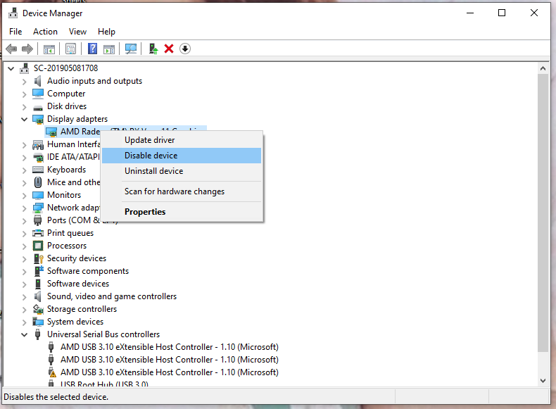Image resolution: width=556 pixels, height=409 pixels.
Task: Click the Back arrow toolbar icon
Action: point(11,49)
